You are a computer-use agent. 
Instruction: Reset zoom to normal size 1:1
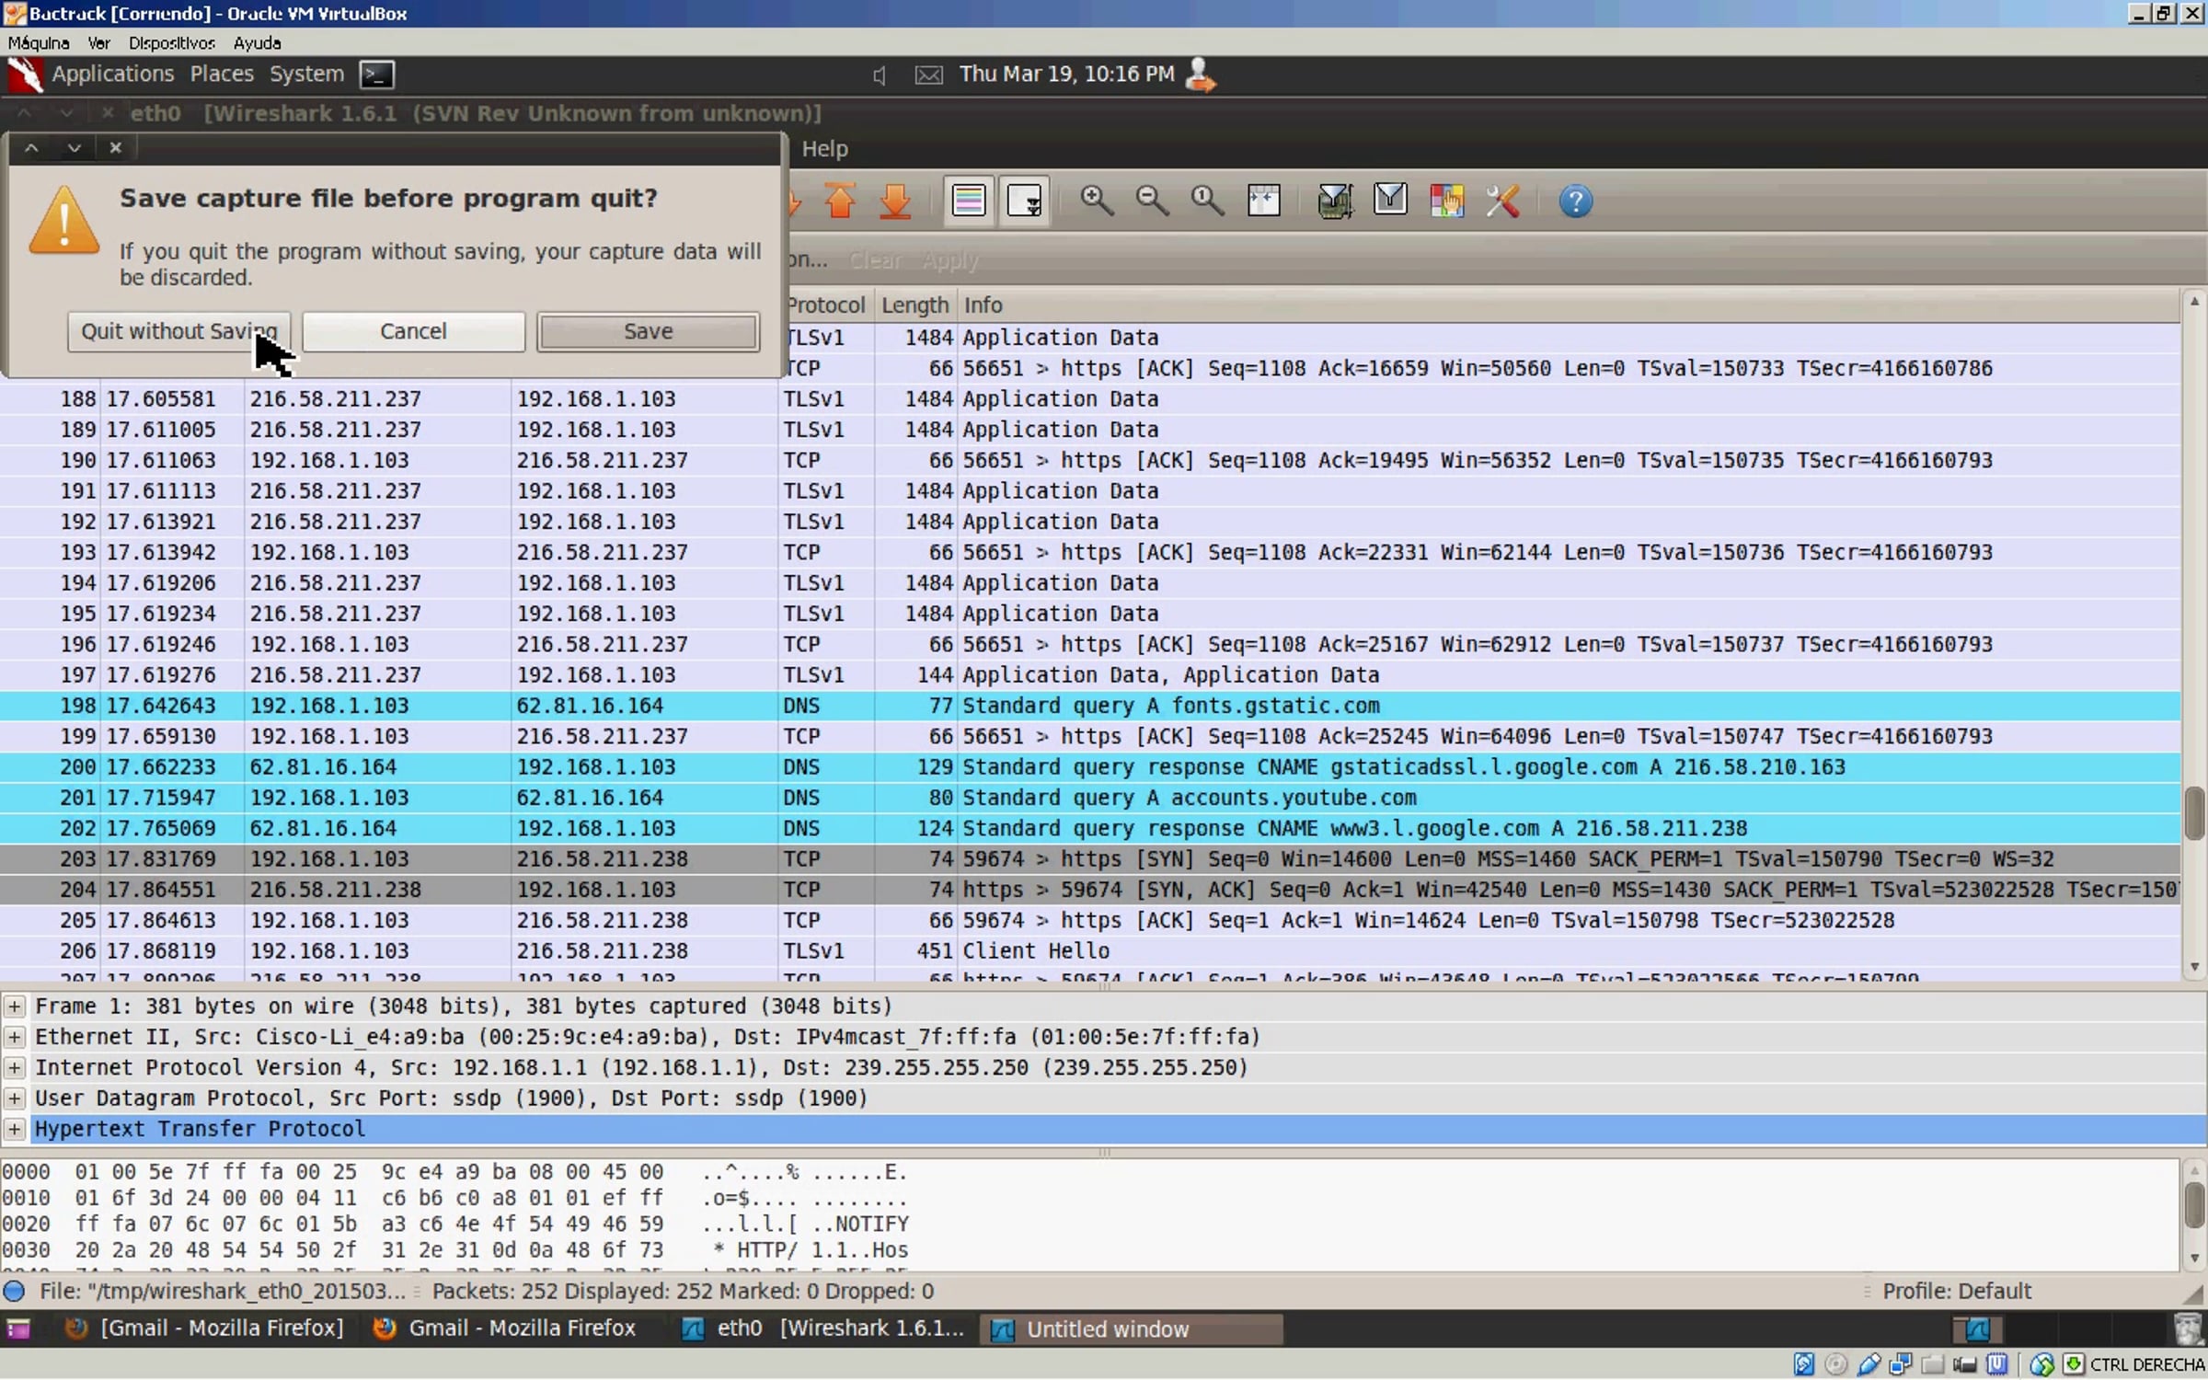point(1207,201)
